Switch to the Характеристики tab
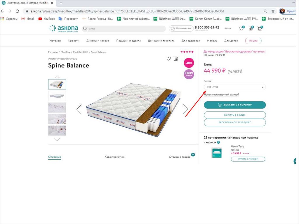The width and height of the screenshot is (299, 224). pyautogui.click(x=115, y=157)
